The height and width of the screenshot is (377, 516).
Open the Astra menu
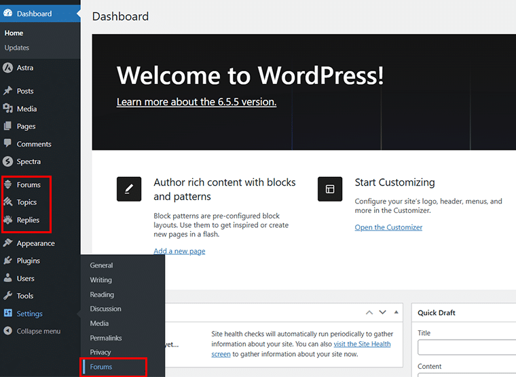click(x=40, y=68)
